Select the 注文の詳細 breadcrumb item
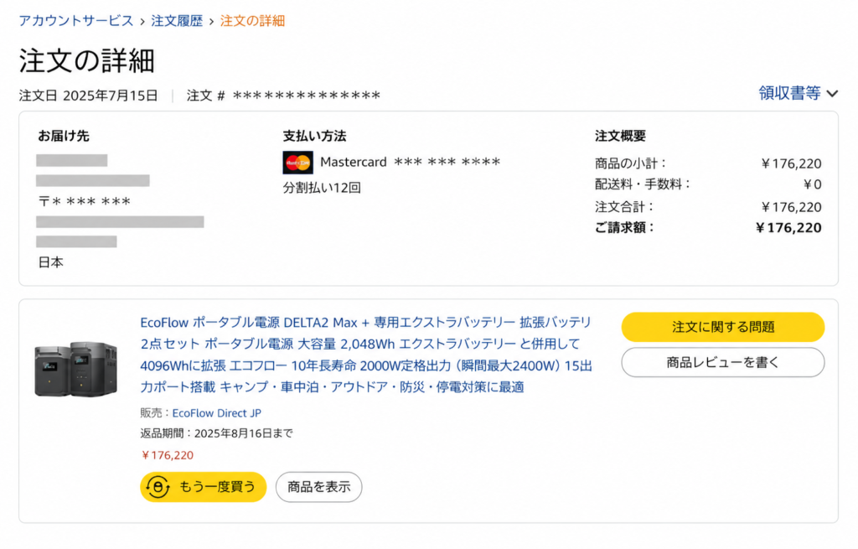Image resolution: width=858 pixels, height=549 pixels. [x=252, y=21]
